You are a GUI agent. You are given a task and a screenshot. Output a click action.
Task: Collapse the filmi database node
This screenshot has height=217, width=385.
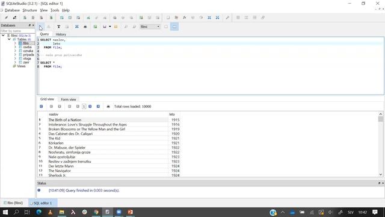[x=3, y=36]
